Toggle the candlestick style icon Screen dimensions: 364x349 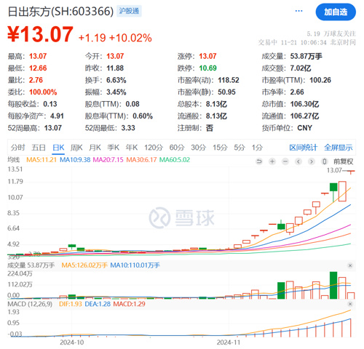[x=325, y=161]
